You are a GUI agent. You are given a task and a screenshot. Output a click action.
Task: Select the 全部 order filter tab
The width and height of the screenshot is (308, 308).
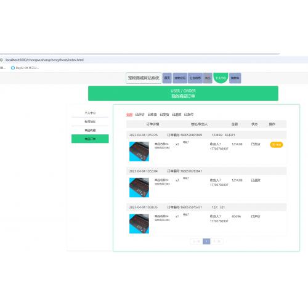click(x=129, y=115)
